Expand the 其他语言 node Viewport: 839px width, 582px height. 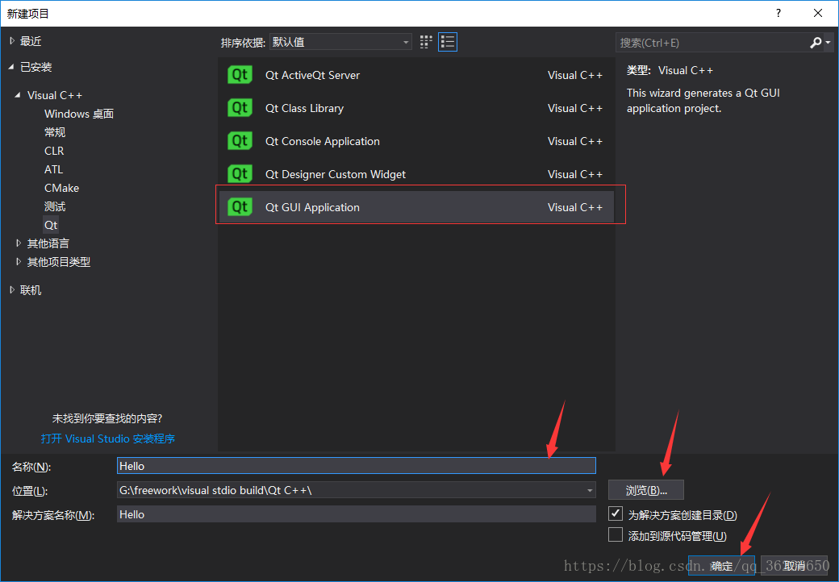19,243
